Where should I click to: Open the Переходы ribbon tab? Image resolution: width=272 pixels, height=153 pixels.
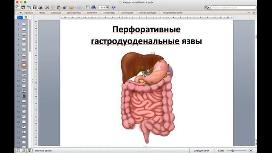pos(109,13)
